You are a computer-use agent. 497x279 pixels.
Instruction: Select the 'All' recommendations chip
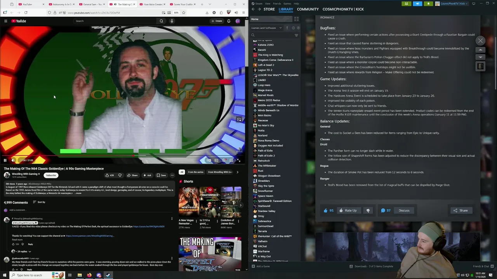pos(182,172)
